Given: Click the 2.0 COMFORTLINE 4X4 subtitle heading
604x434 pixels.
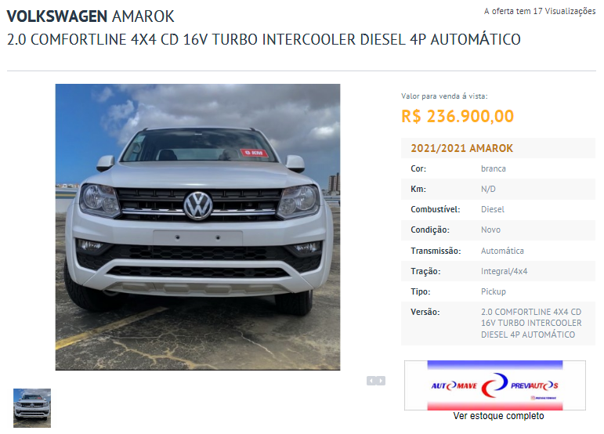Looking at the screenshot, I should point(264,39).
